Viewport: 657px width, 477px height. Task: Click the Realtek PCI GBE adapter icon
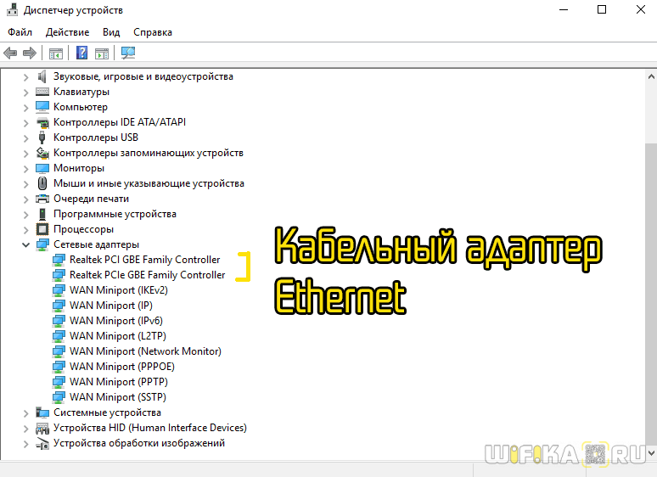[59, 260]
